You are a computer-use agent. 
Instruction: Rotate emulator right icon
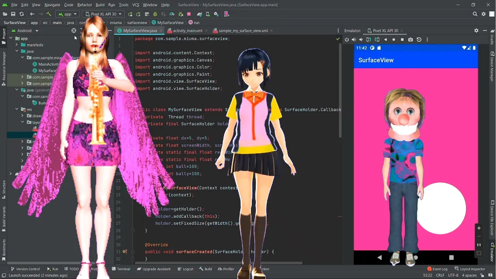pyautogui.click(x=377, y=40)
